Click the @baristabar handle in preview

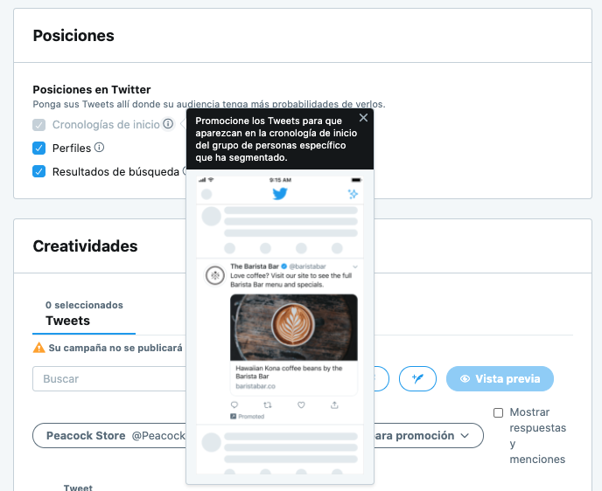pyautogui.click(x=307, y=266)
